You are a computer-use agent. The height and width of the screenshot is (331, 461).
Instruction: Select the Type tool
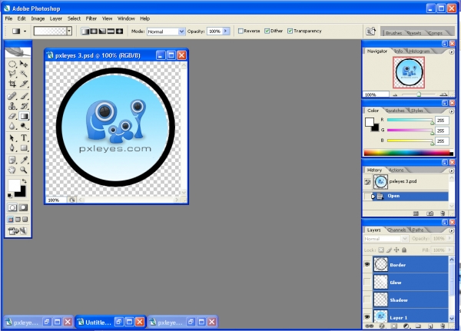[24, 138]
